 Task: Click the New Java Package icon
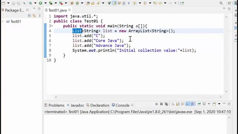[x=72, y=3]
